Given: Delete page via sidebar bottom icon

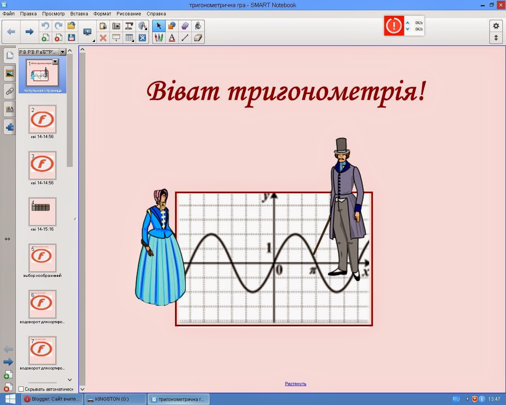Looking at the screenshot, I should [x=8, y=387].
